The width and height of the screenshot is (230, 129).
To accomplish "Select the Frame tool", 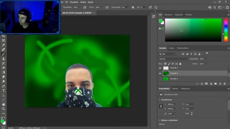I will 3,40.
